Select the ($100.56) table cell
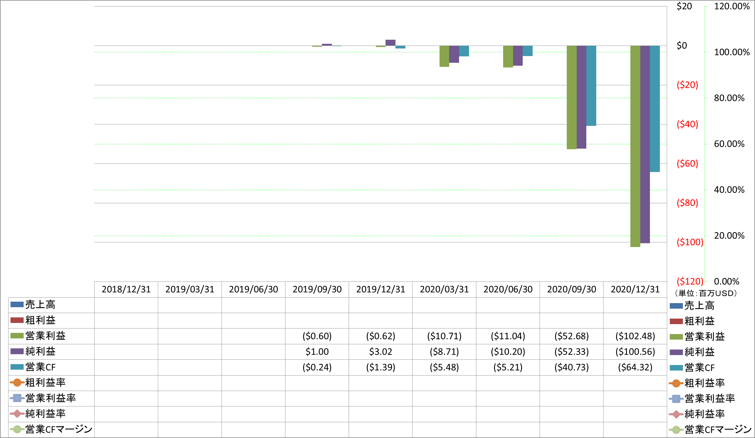 point(635,352)
